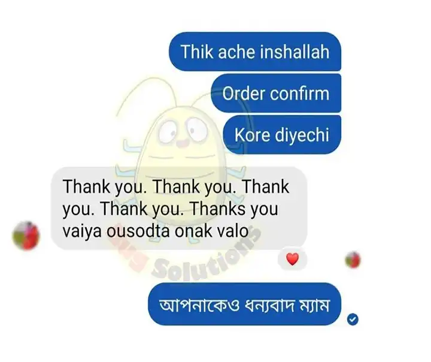Click the blue delivered checkmark icon
The height and width of the screenshot is (362, 431).
click(353, 319)
